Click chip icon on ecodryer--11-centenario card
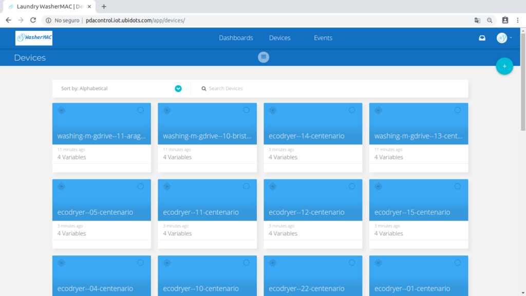Image resolution: width=526 pixels, height=296 pixels. (x=167, y=187)
